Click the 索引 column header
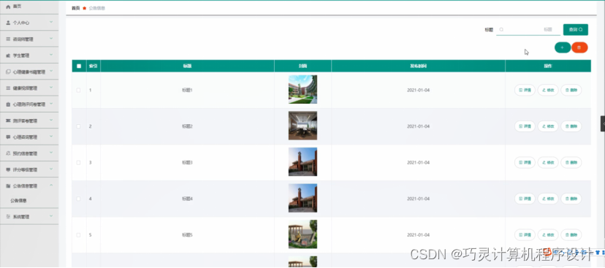The image size is (605, 268). point(93,66)
